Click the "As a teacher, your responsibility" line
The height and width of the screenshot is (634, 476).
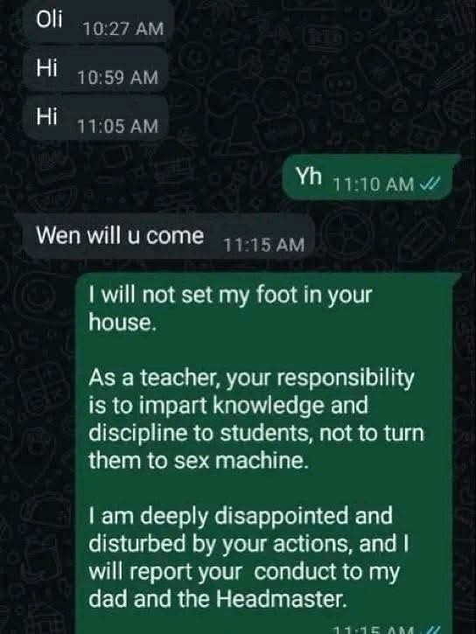251,379
